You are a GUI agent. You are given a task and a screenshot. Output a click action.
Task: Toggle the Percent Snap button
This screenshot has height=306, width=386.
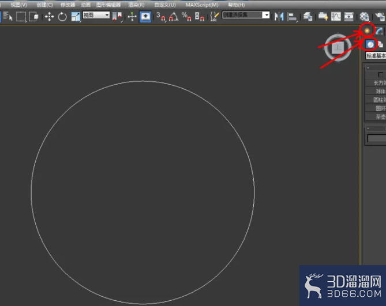pyautogui.click(x=186, y=17)
